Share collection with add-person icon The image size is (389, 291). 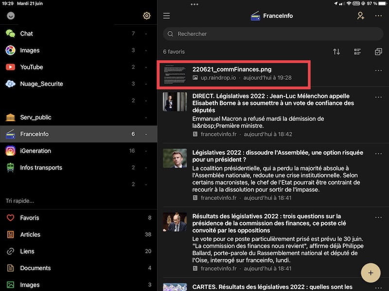(360, 16)
